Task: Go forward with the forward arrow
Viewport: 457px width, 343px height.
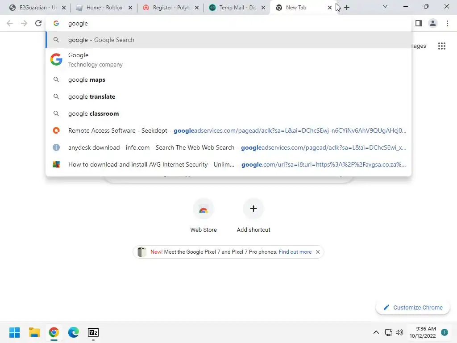Action: 24,23
